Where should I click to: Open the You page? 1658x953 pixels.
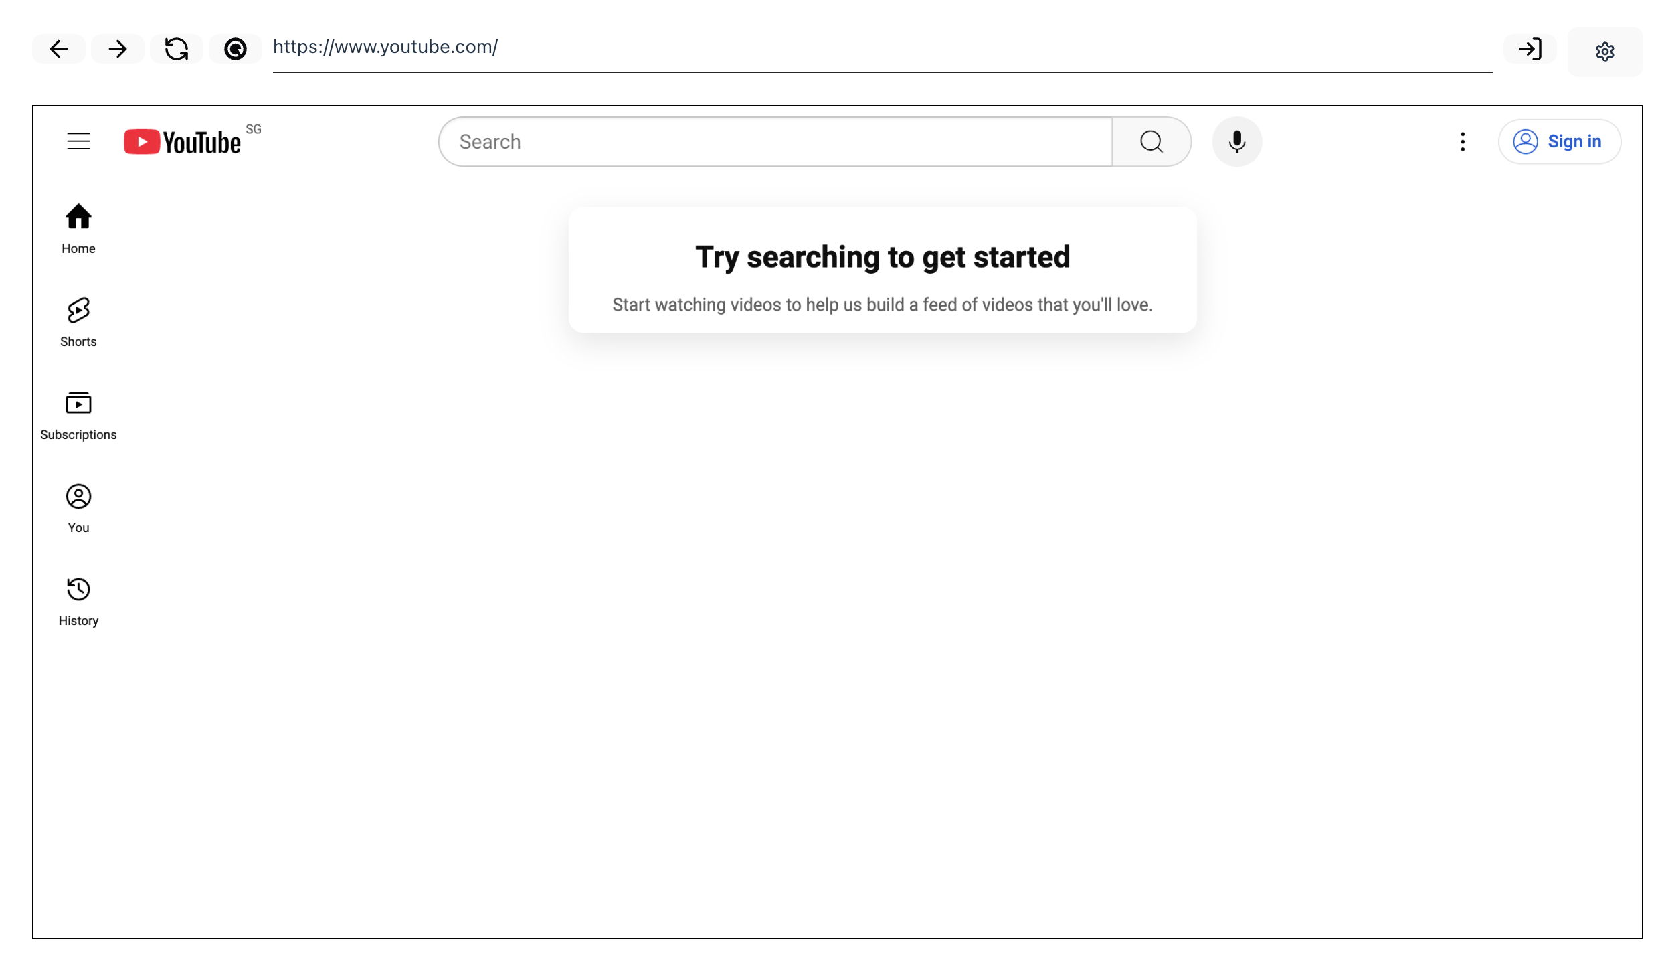[78, 507]
